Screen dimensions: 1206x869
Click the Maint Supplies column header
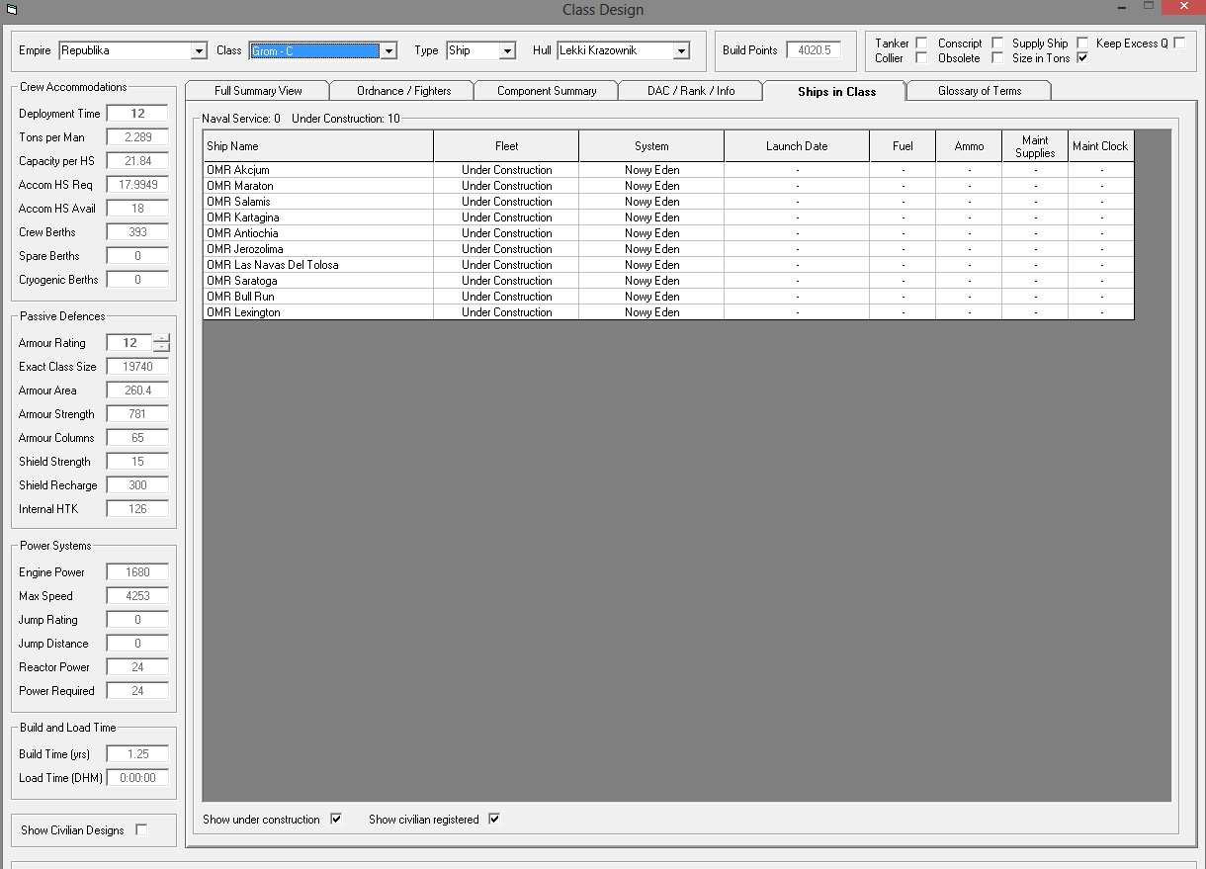coord(1035,146)
